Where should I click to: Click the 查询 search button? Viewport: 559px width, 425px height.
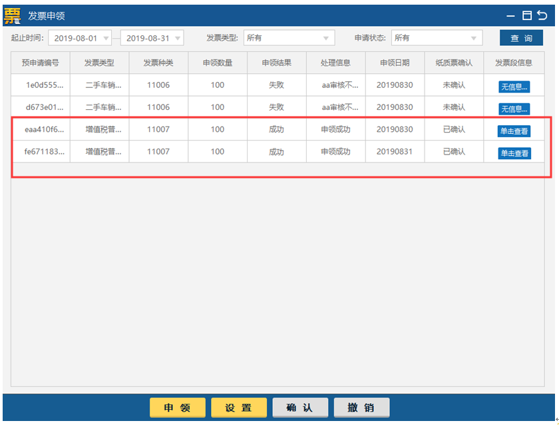tap(521, 38)
